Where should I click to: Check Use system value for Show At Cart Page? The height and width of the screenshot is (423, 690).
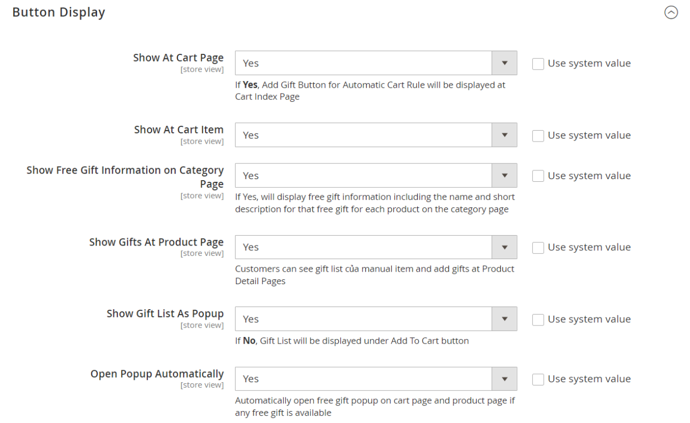point(538,64)
